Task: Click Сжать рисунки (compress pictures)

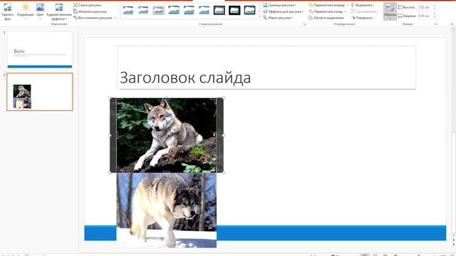Action: click(87, 5)
